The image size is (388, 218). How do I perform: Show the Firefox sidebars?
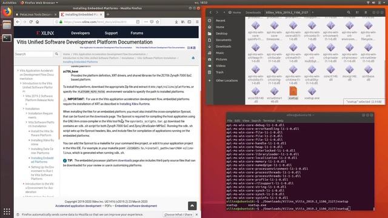coord(189,22)
